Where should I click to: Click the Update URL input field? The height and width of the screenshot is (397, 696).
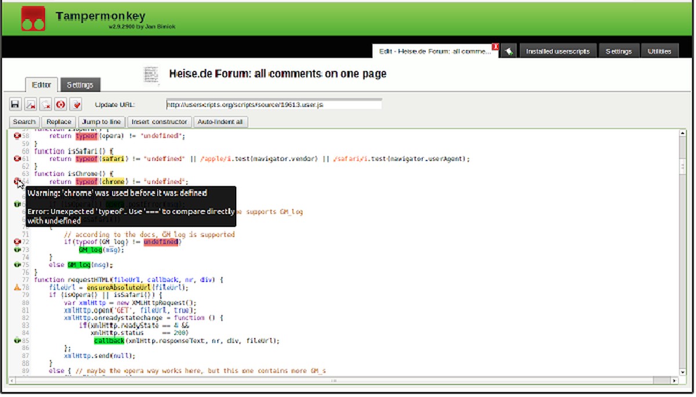click(274, 105)
